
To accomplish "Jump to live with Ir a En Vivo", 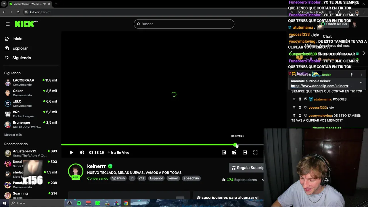I will (x=118, y=153).
